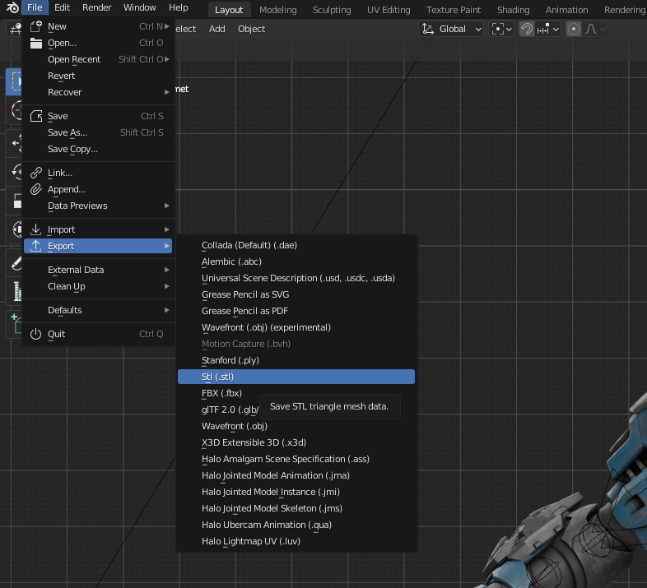Switch to the Animation workspace tab
647x588 pixels.
[566, 10]
